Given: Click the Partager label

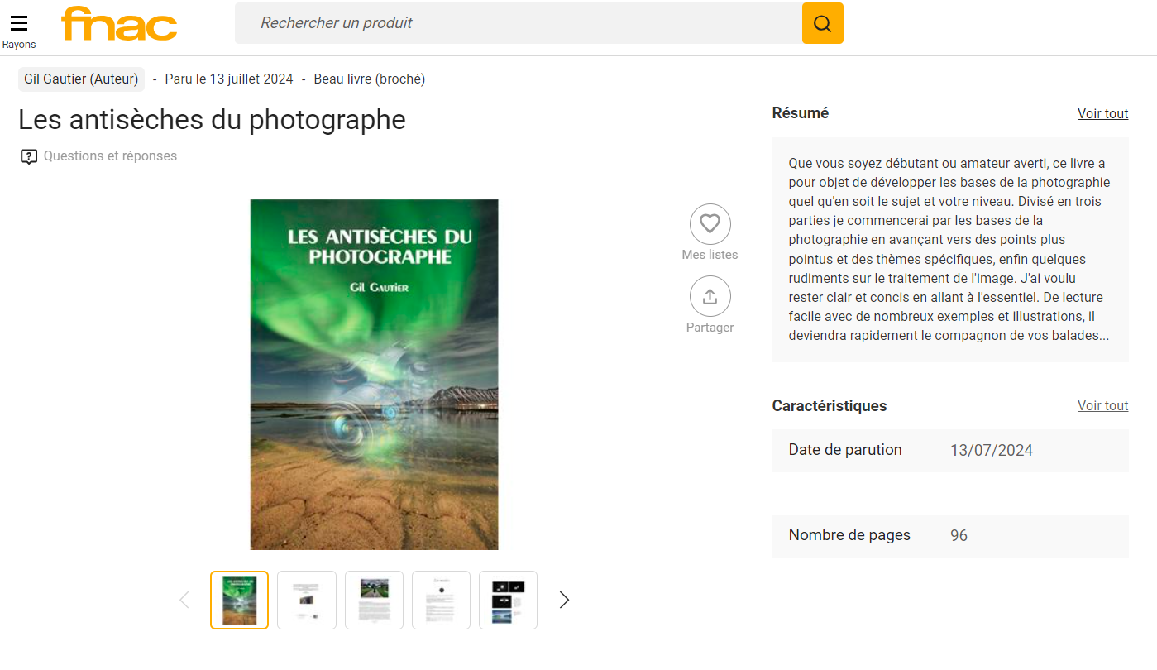Looking at the screenshot, I should [710, 328].
